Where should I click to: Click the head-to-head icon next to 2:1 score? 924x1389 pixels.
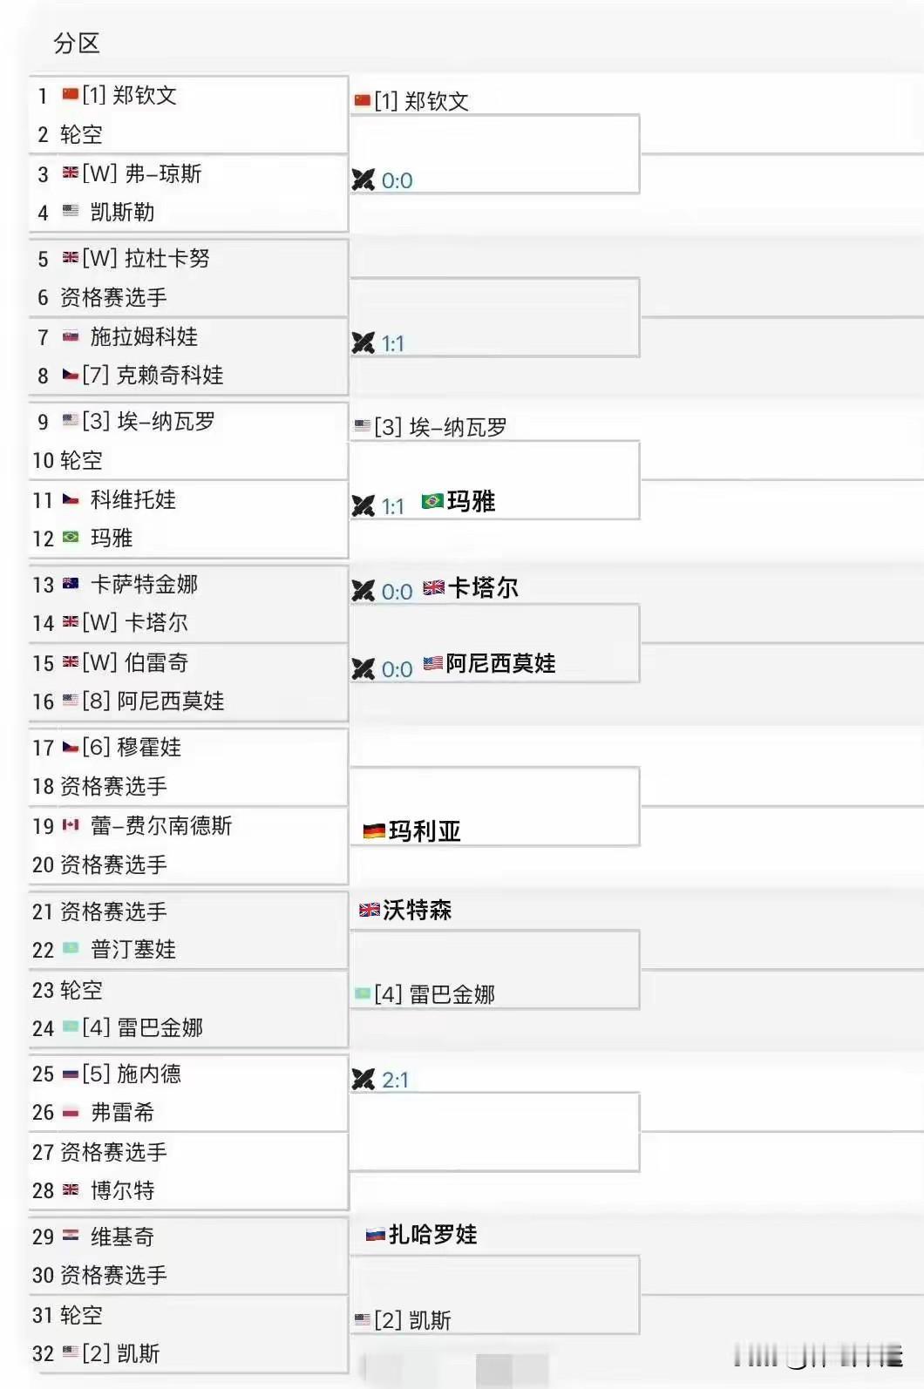pos(363,1080)
